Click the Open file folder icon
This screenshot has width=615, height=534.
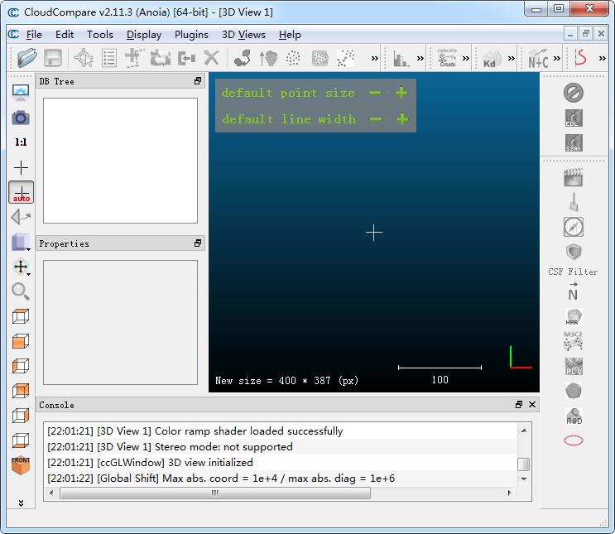coord(27,58)
